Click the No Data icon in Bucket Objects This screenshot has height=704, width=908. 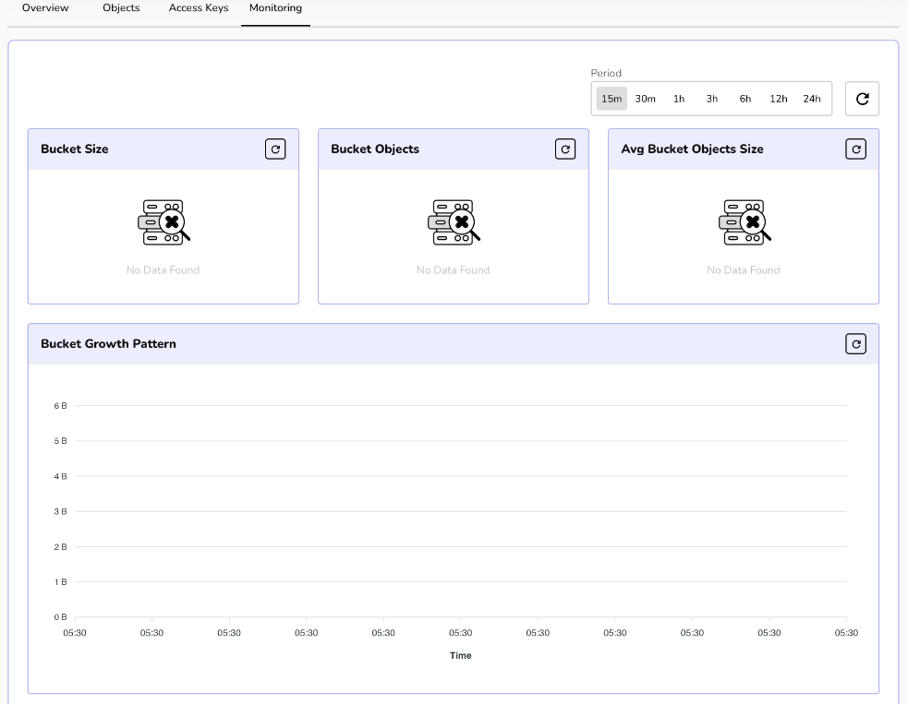click(454, 222)
